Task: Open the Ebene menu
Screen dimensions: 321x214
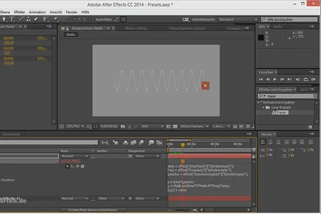Action: tap(5, 12)
